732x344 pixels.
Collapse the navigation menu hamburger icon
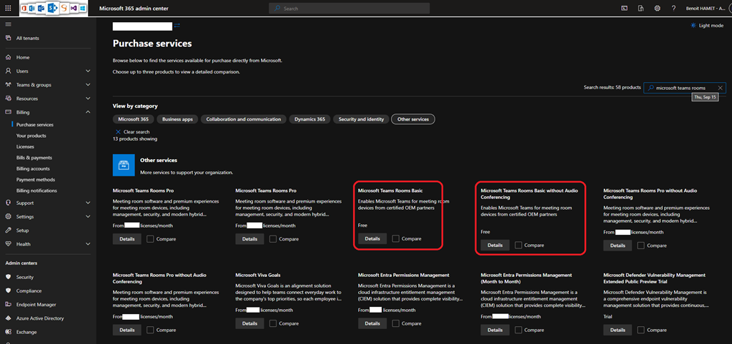coord(8,24)
